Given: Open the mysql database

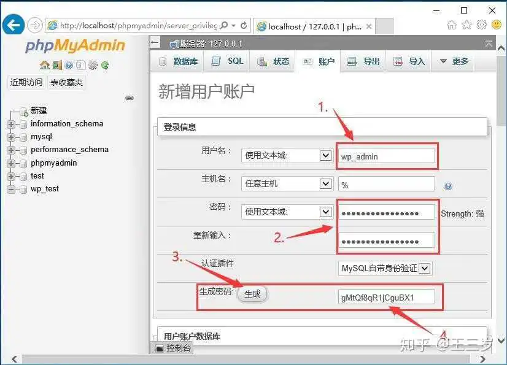Looking at the screenshot, I should [41, 137].
